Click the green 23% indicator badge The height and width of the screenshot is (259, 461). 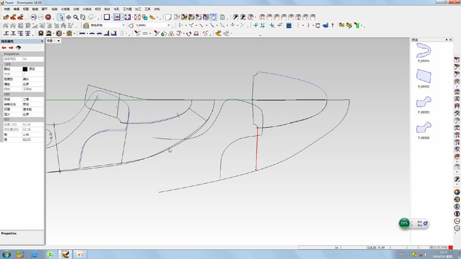click(405, 223)
